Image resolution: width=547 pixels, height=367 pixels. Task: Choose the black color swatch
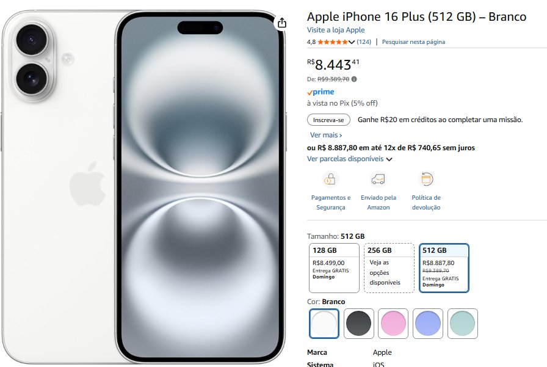358,324
